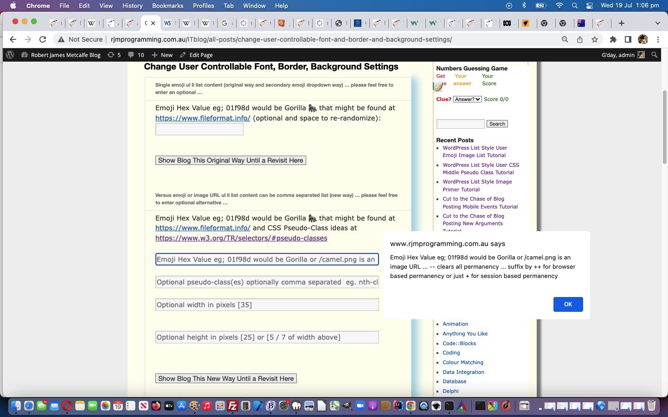Screen dimensions: 668x417
Task: Focus the Optional height in pixels field
Action: [267, 337]
